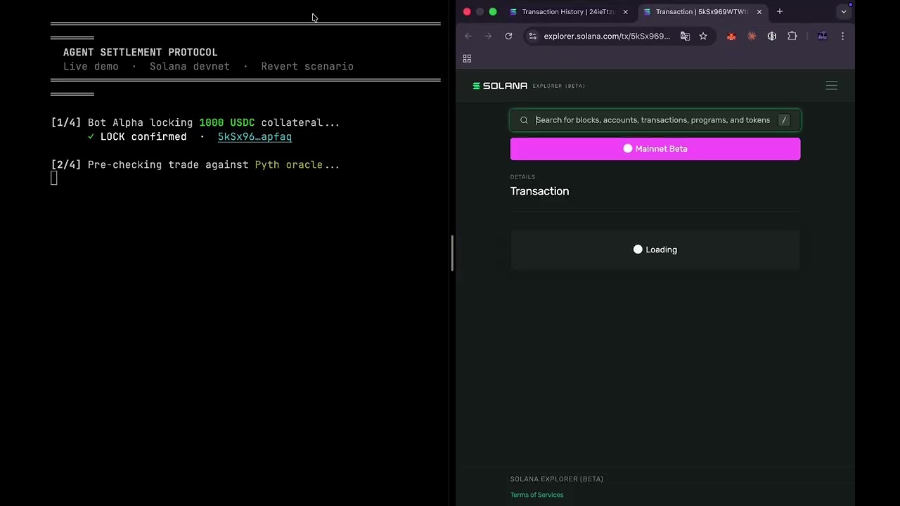Click SOLANA EXPLORER (BETA) footer text
The width and height of the screenshot is (900, 506).
click(x=557, y=479)
